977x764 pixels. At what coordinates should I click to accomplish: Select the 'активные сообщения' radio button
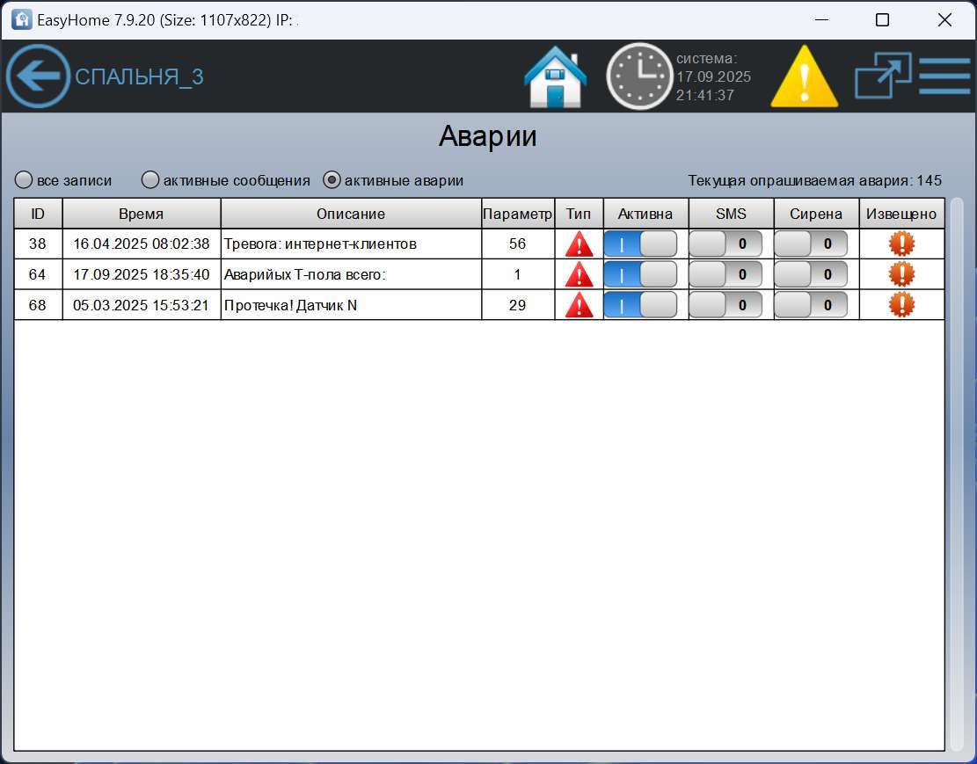pos(150,180)
